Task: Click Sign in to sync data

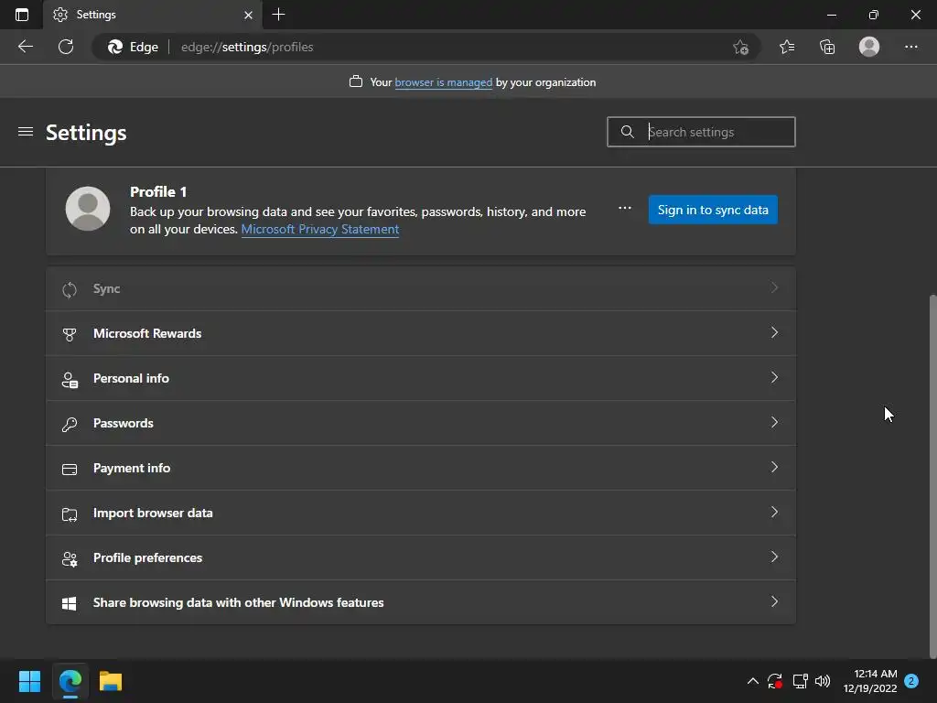Action: [713, 210]
